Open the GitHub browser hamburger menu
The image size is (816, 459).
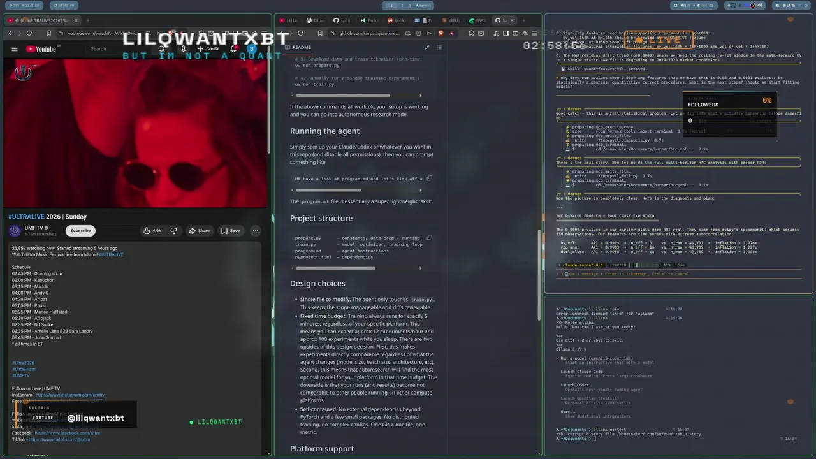tap(535, 33)
